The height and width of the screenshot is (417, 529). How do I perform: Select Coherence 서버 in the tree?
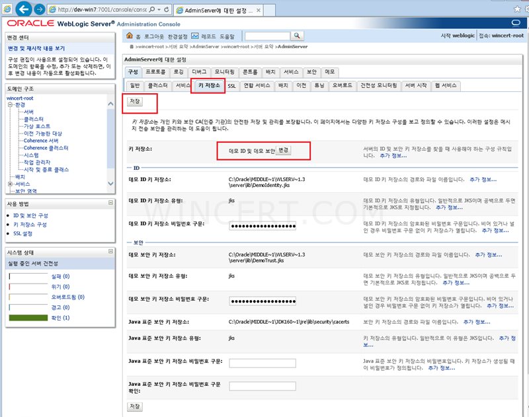41,141
